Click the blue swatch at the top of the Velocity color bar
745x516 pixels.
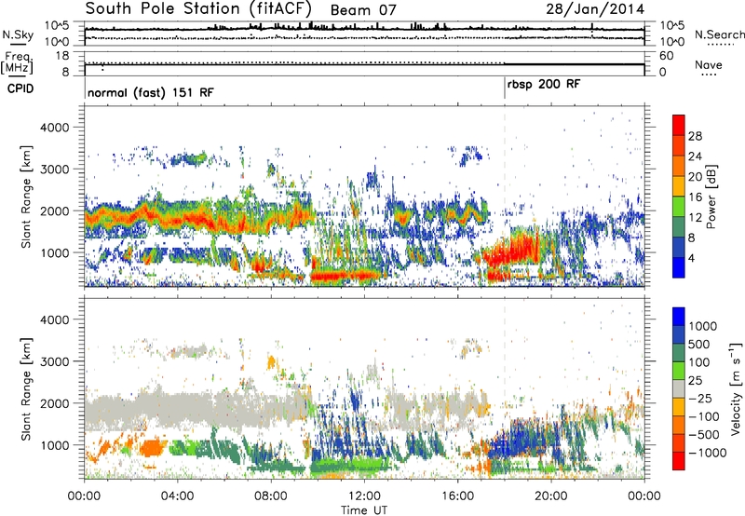pyautogui.click(x=679, y=317)
